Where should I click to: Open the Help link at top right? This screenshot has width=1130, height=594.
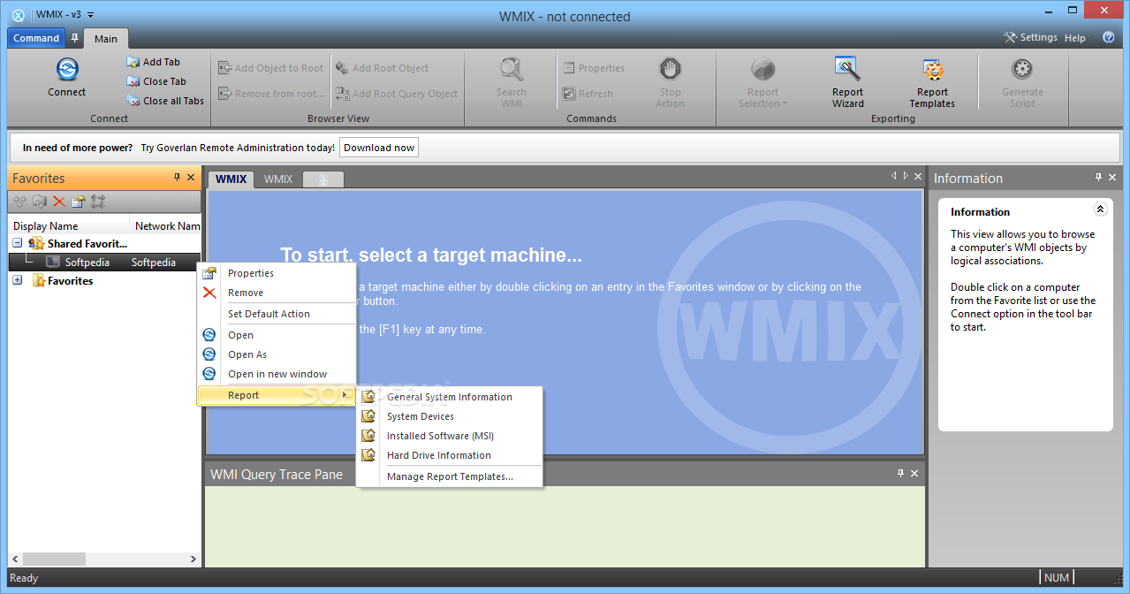[x=1075, y=38]
